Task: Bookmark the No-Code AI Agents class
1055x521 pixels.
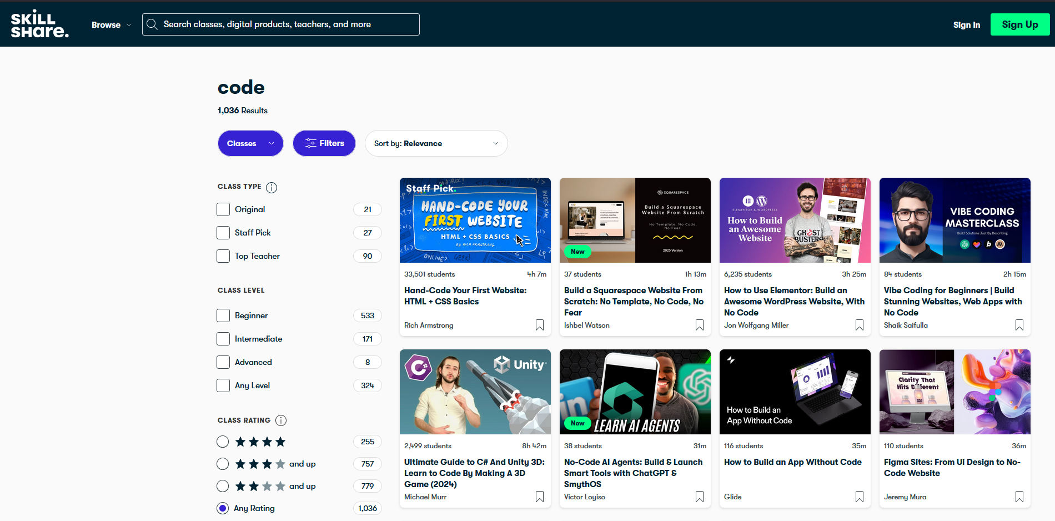Action: (x=700, y=497)
